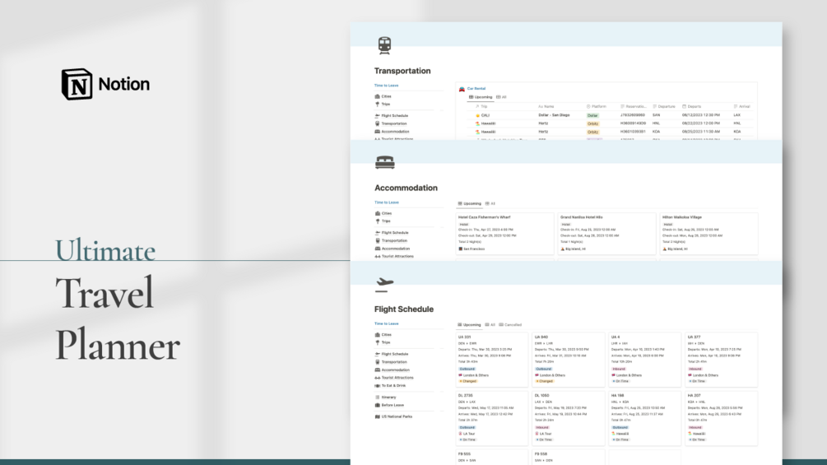Select All tab on Accommodation page

coord(490,203)
